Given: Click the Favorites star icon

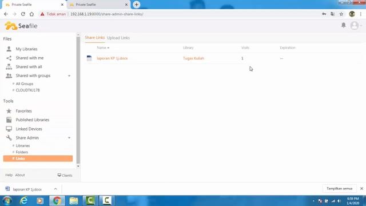Looking at the screenshot, I should tap(9, 111).
